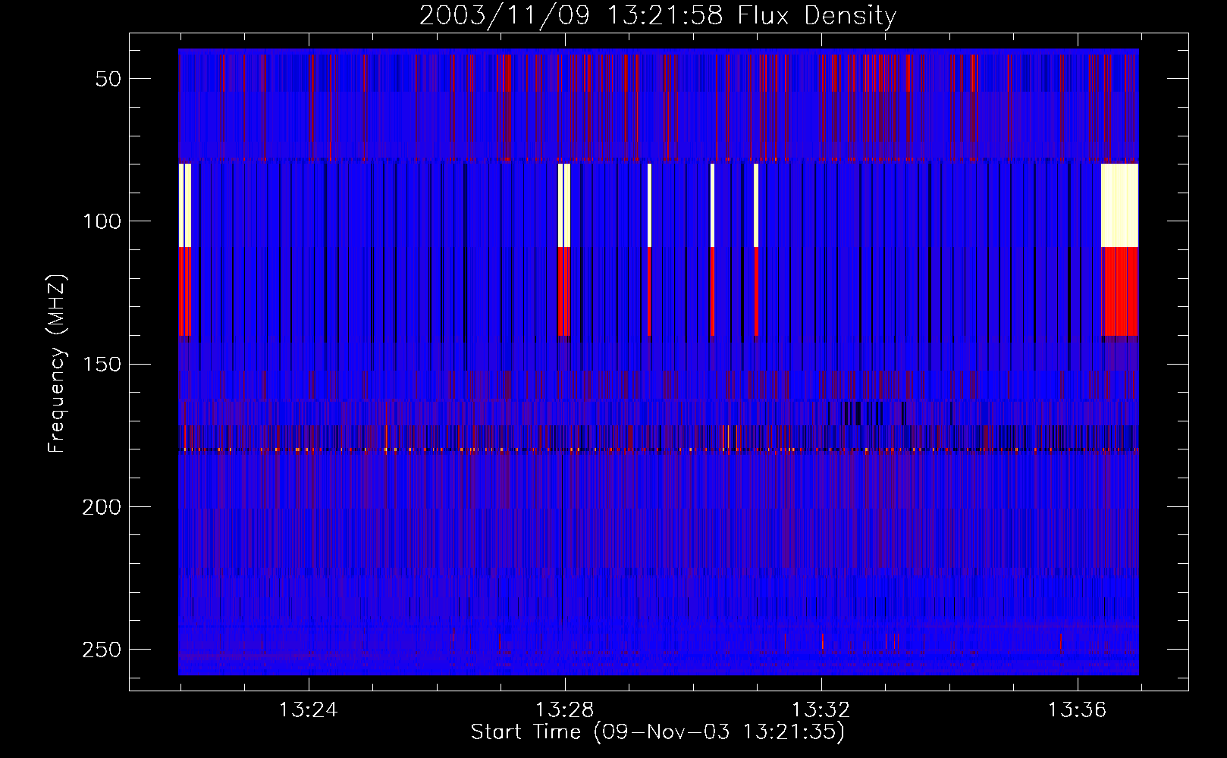Click the "Start Time (09-Nov-03 13:21:35)" axis label
Image resolution: width=1227 pixels, height=758 pixels.
click(x=657, y=732)
